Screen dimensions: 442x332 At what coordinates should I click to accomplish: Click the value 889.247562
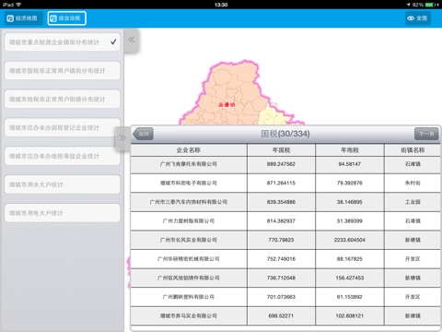click(281, 164)
